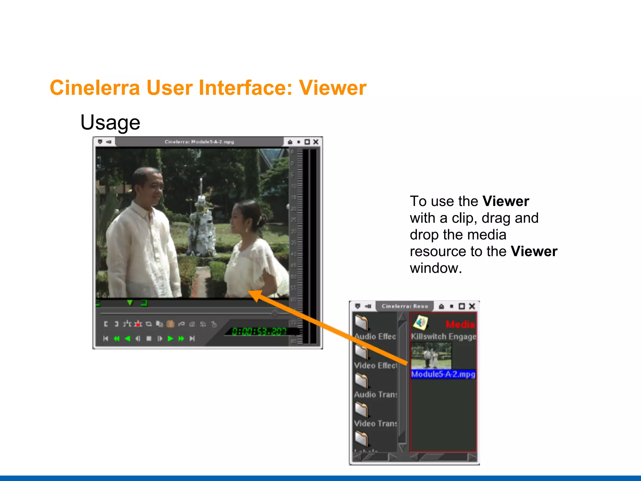Click the pin icon in Resources title bar

coord(368,306)
